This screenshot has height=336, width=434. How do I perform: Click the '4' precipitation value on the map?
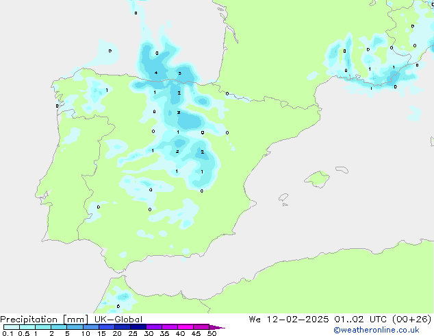point(156,73)
